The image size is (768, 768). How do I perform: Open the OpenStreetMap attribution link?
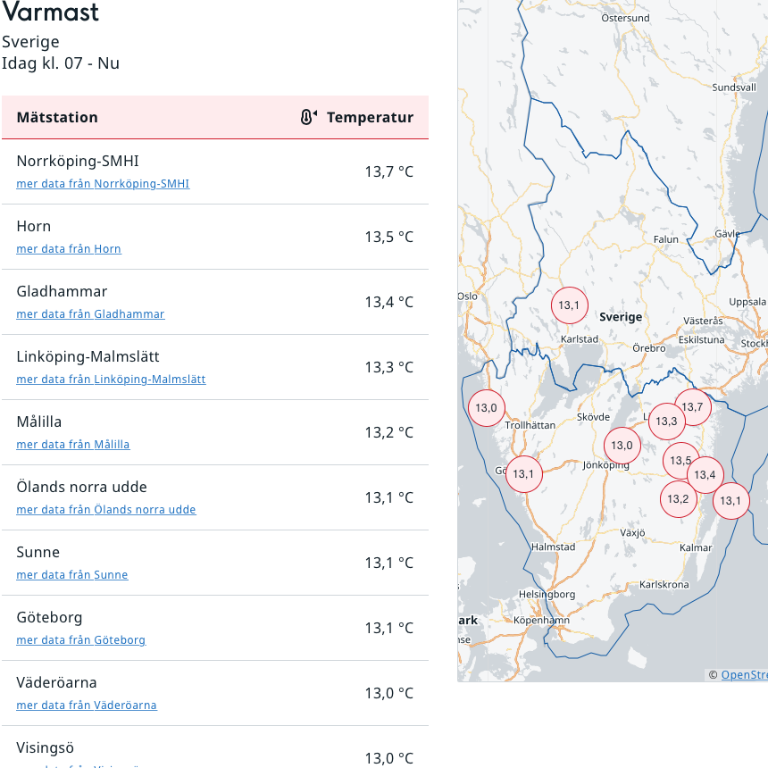tap(744, 675)
